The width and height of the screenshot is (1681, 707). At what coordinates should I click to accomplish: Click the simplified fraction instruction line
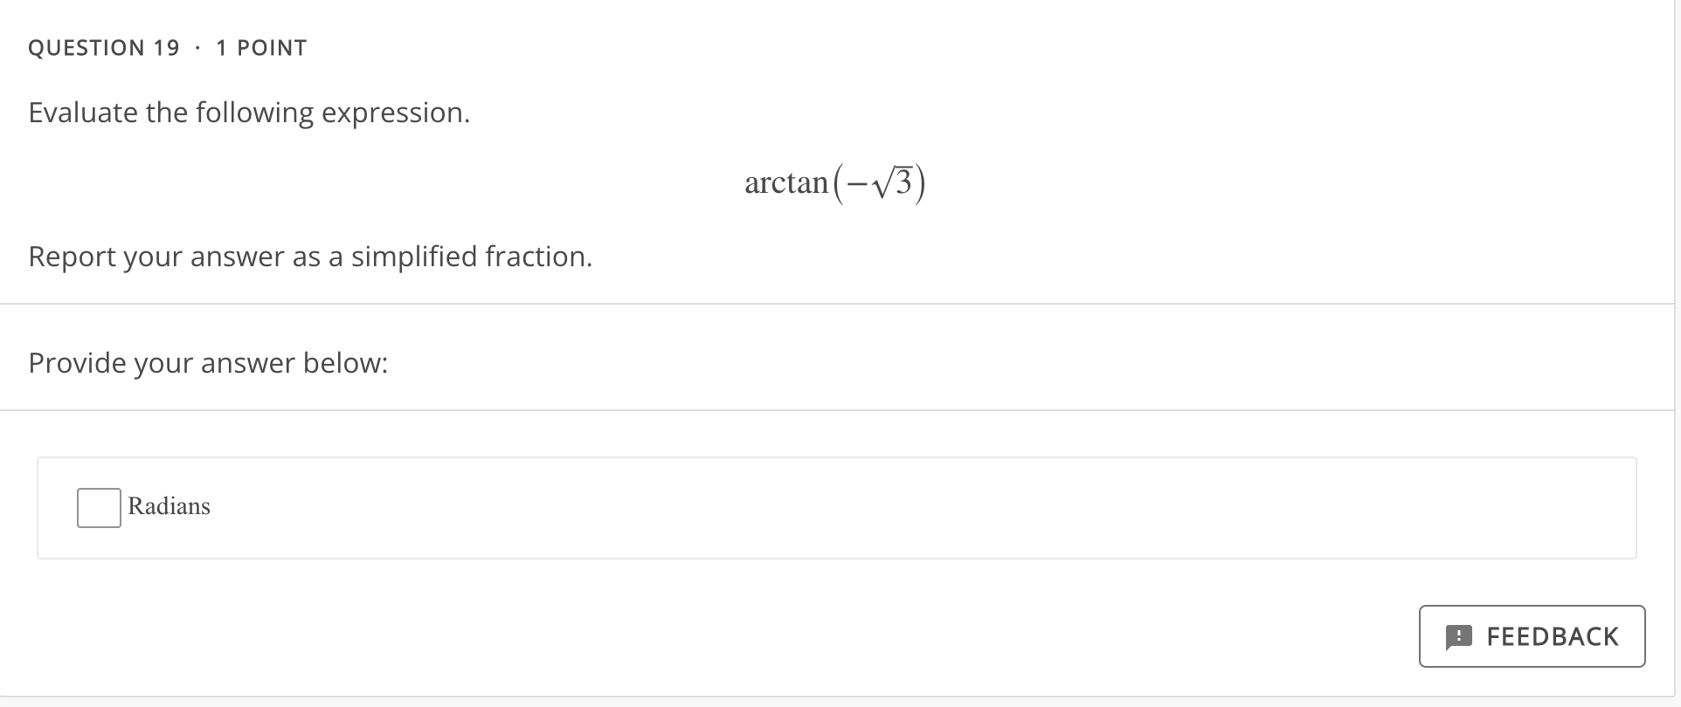(309, 256)
